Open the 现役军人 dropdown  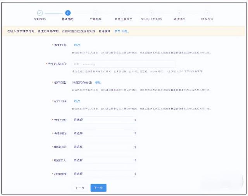pos(104,160)
